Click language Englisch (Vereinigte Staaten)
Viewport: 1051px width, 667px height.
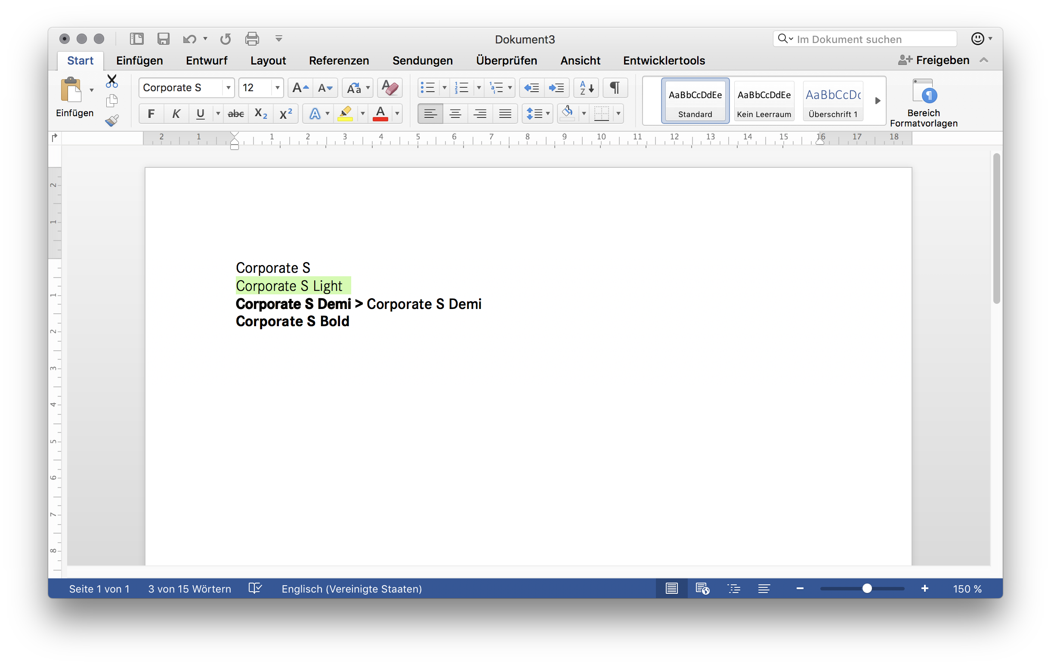point(351,589)
